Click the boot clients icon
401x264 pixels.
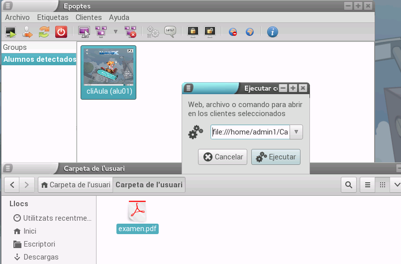tap(11, 32)
